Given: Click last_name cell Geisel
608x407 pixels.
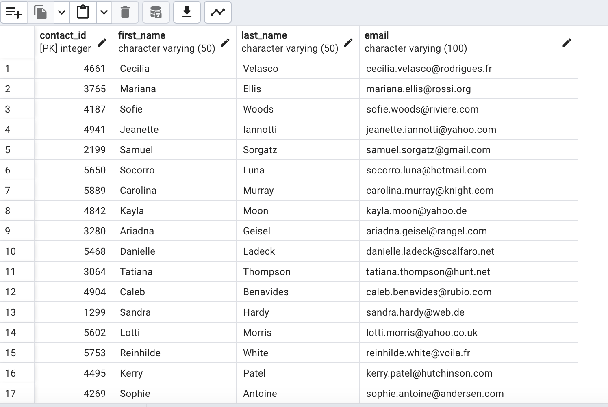Looking at the screenshot, I should (298, 231).
